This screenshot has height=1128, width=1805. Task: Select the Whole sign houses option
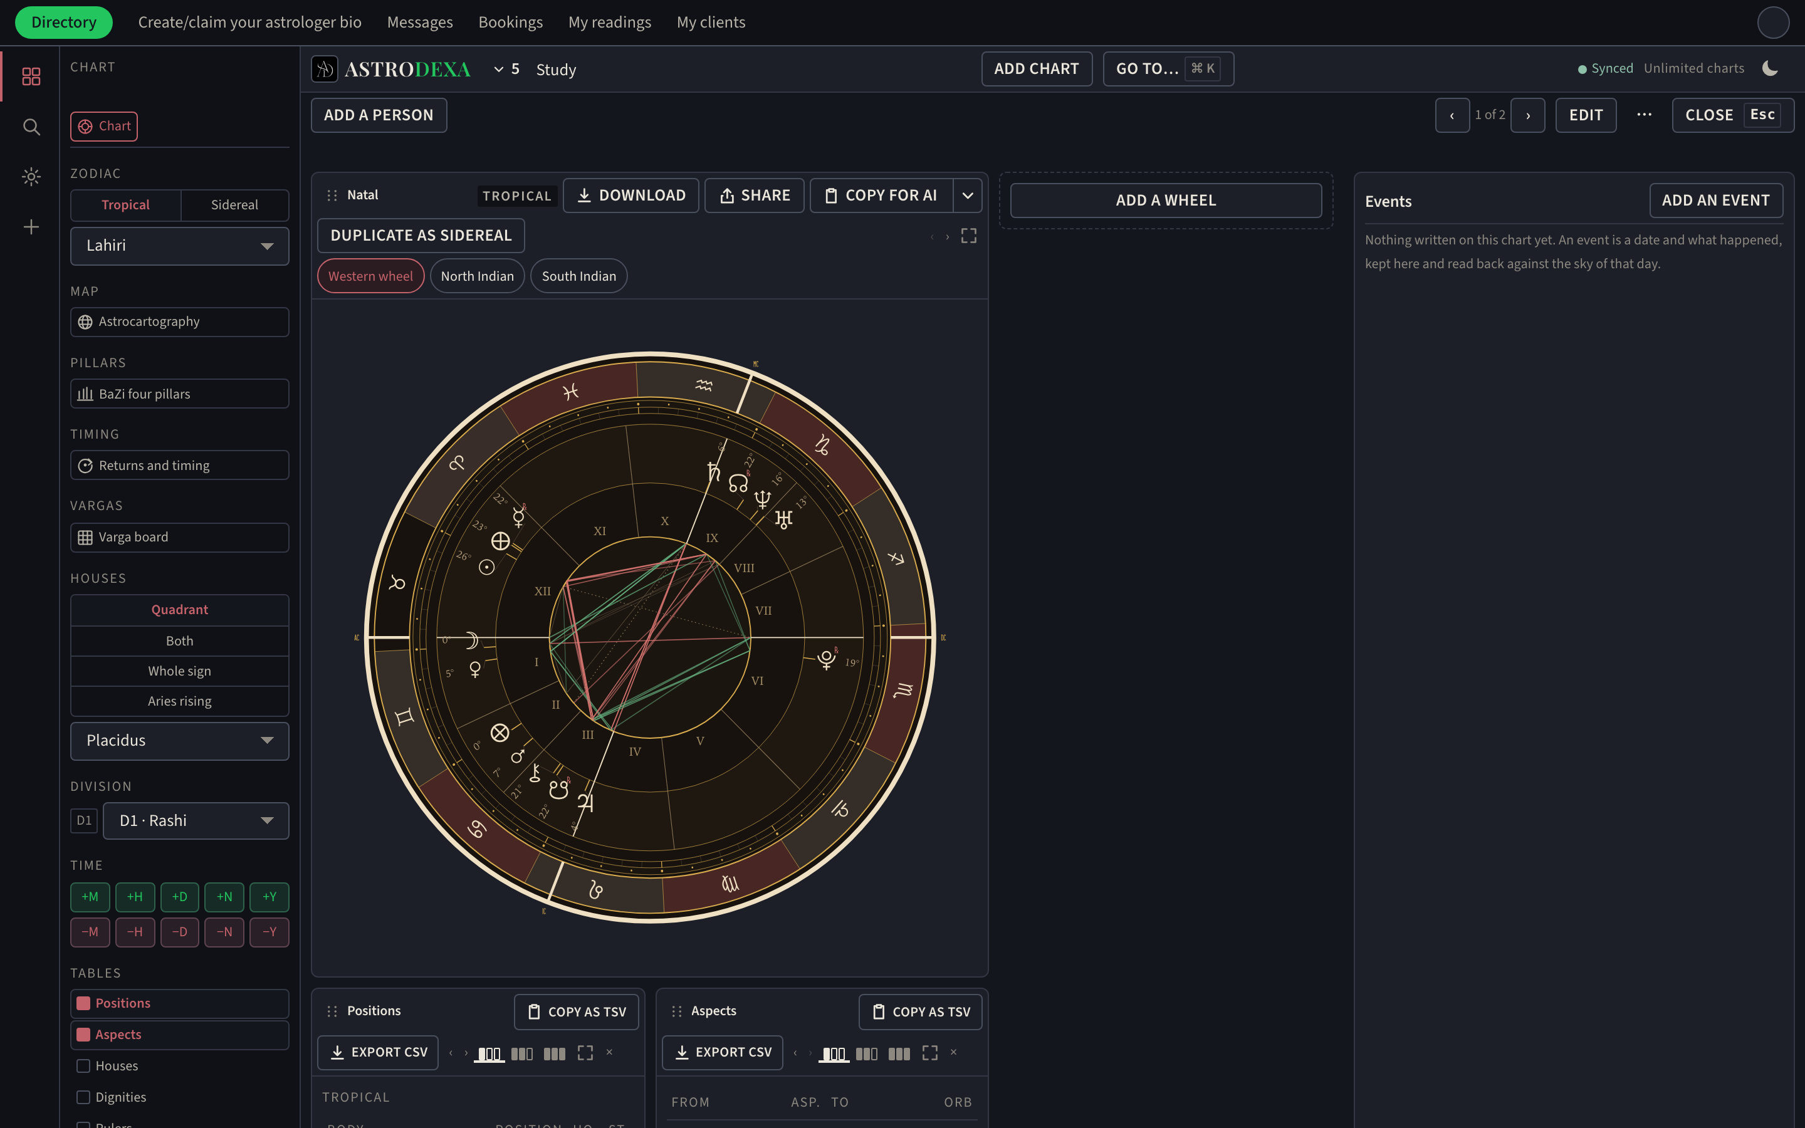pos(180,671)
